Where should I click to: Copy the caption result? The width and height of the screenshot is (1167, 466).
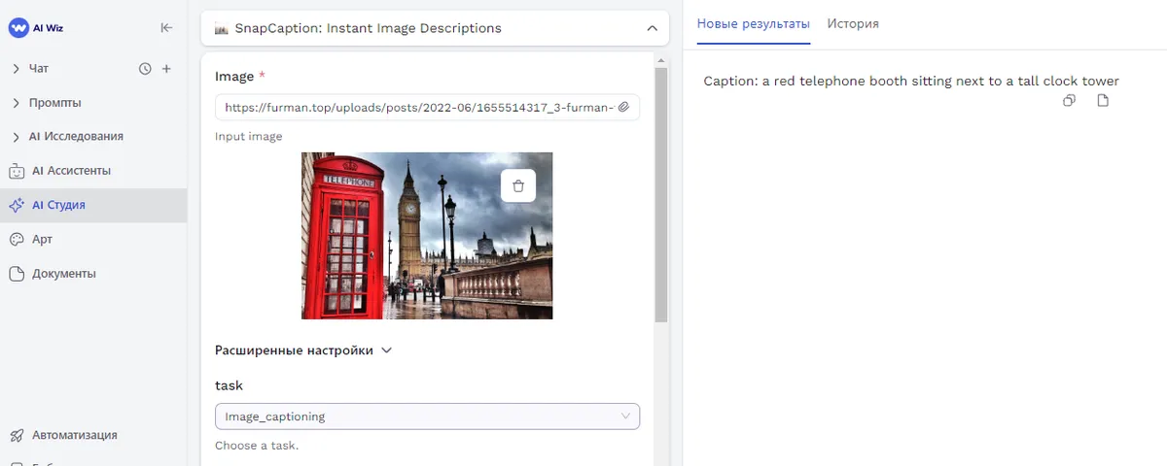click(1069, 101)
